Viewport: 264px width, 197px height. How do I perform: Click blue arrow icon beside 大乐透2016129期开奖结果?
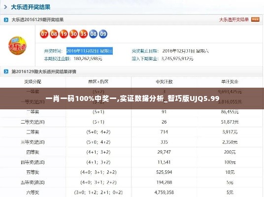coord(6,20)
